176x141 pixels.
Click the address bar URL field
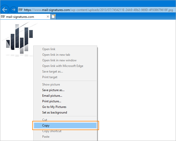(x=97, y=10)
